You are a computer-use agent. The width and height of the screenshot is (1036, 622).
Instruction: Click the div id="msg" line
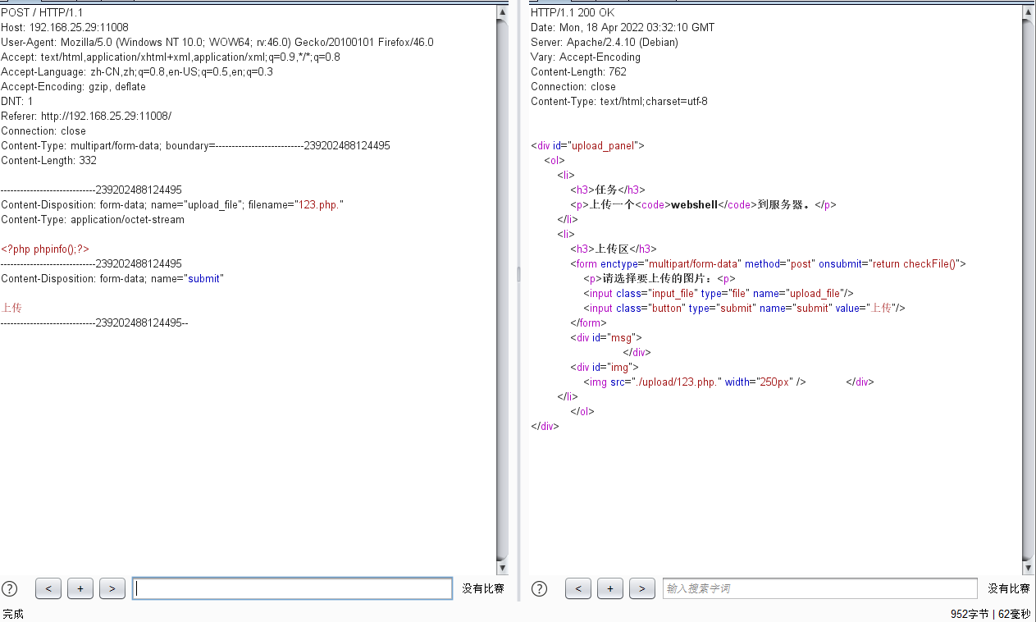point(606,338)
